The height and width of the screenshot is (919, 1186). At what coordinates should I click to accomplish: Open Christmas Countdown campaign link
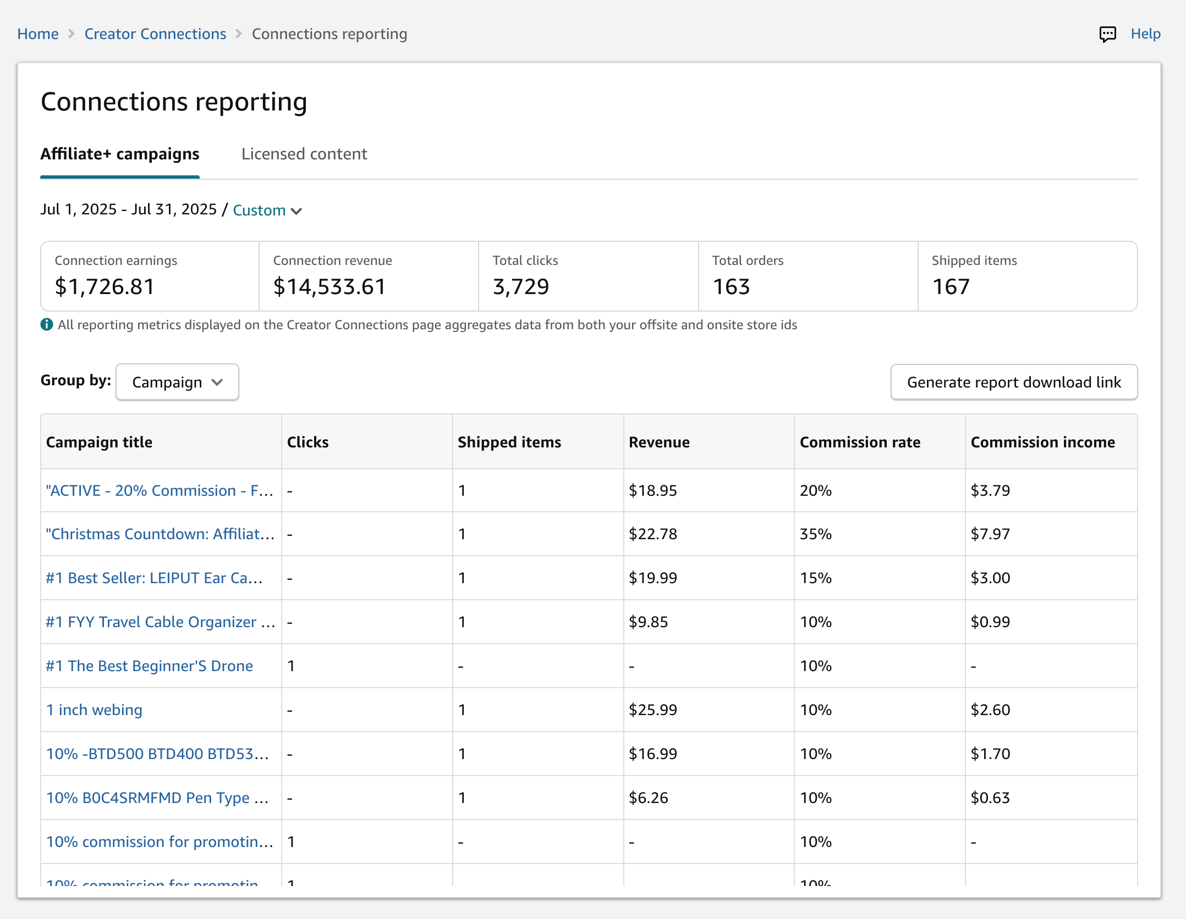[x=160, y=534]
